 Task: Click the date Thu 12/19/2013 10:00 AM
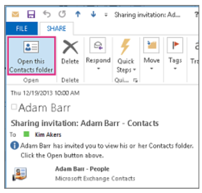point(45,93)
